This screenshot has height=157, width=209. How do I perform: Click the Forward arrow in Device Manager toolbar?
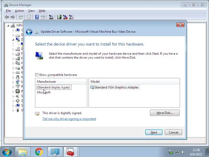[x=13, y=17]
